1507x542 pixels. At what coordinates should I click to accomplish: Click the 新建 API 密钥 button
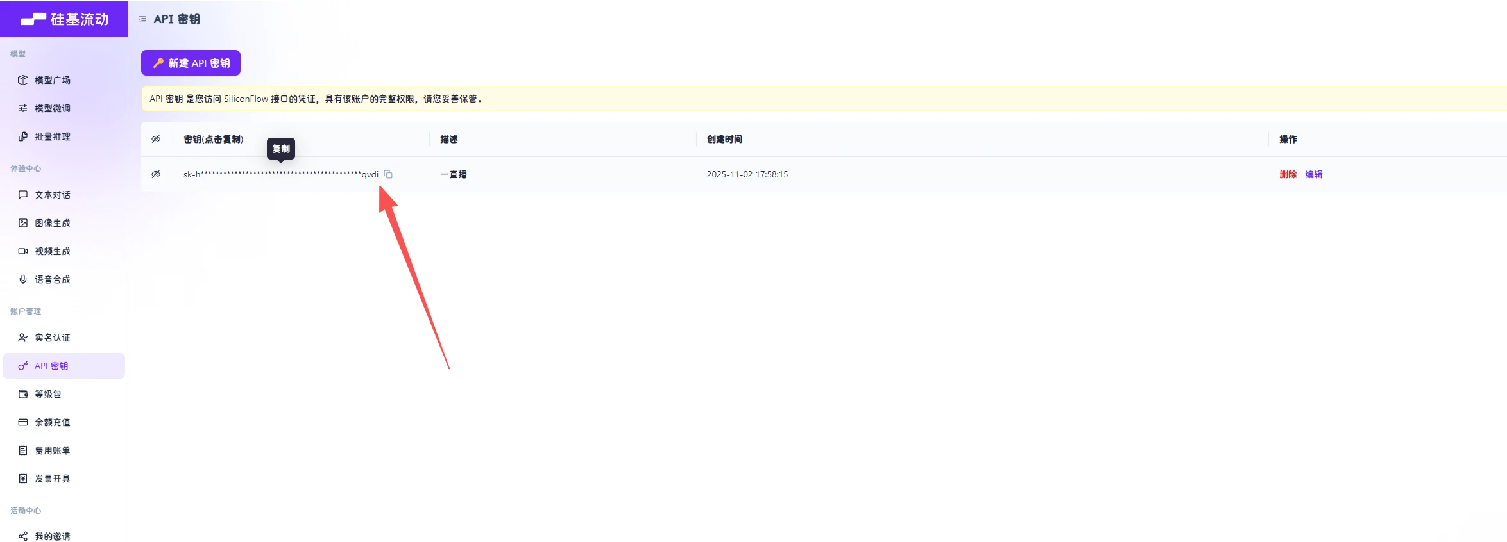coord(191,63)
